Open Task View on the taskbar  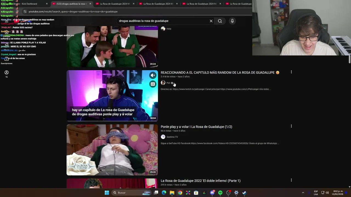pos(156,193)
